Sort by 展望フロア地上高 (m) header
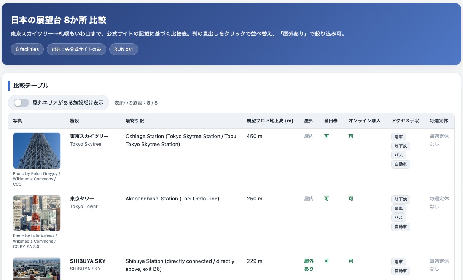This screenshot has width=463, height=280. [x=270, y=121]
